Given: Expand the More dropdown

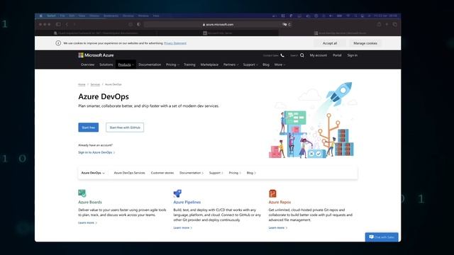Looking at the screenshot, I should pyautogui.click(x=279, y=64).
